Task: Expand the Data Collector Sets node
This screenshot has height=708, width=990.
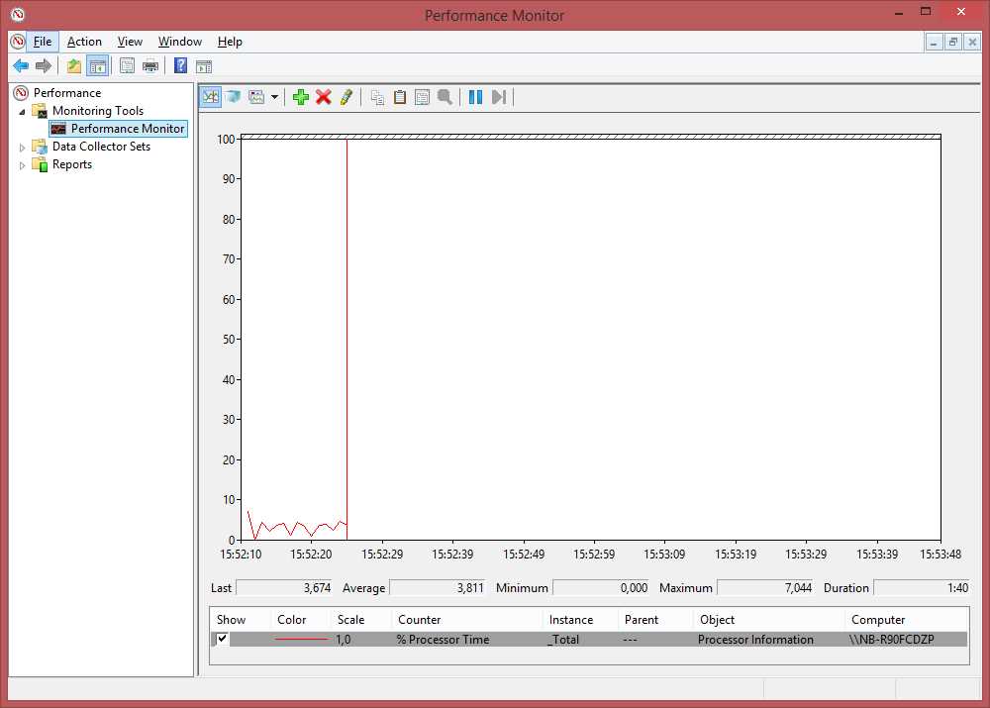Action: [x=22, y=147]
